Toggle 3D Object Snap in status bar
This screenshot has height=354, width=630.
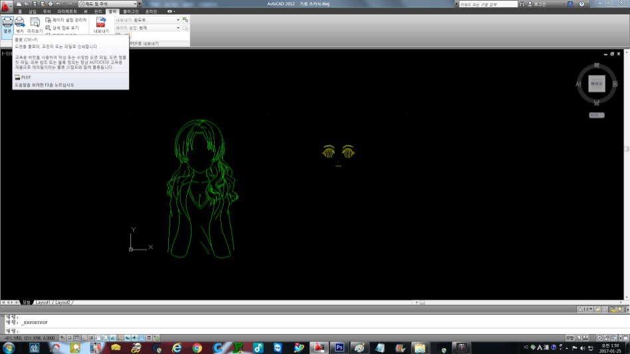106,338
